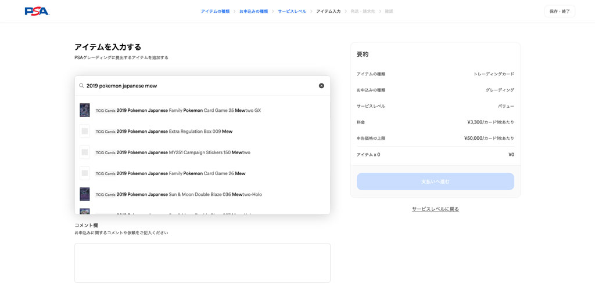The image size is (595, 291).
Task: Select Family Pokemon Card Game 25 Mewtwo GX result
Action: pyautogui.click(x=202, y=111)
